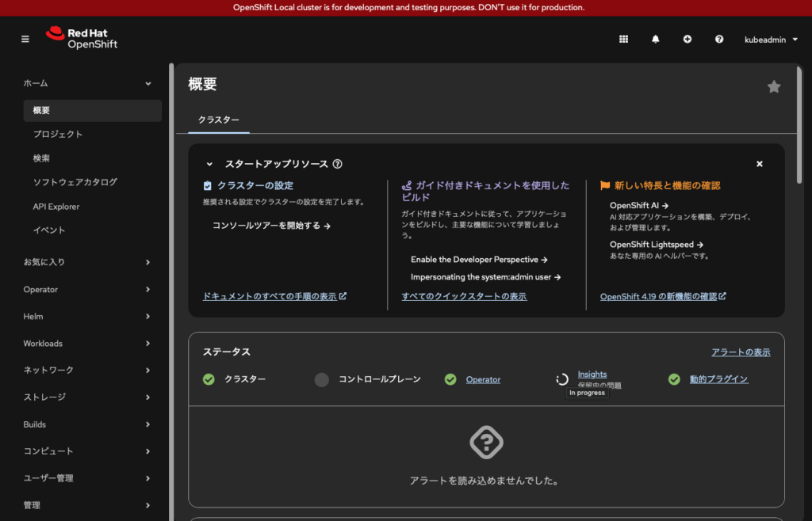The width and height of the screenshot is (812, 521).
Task: Open プロジェクト in the sidebar
Action: coord(58,135)
